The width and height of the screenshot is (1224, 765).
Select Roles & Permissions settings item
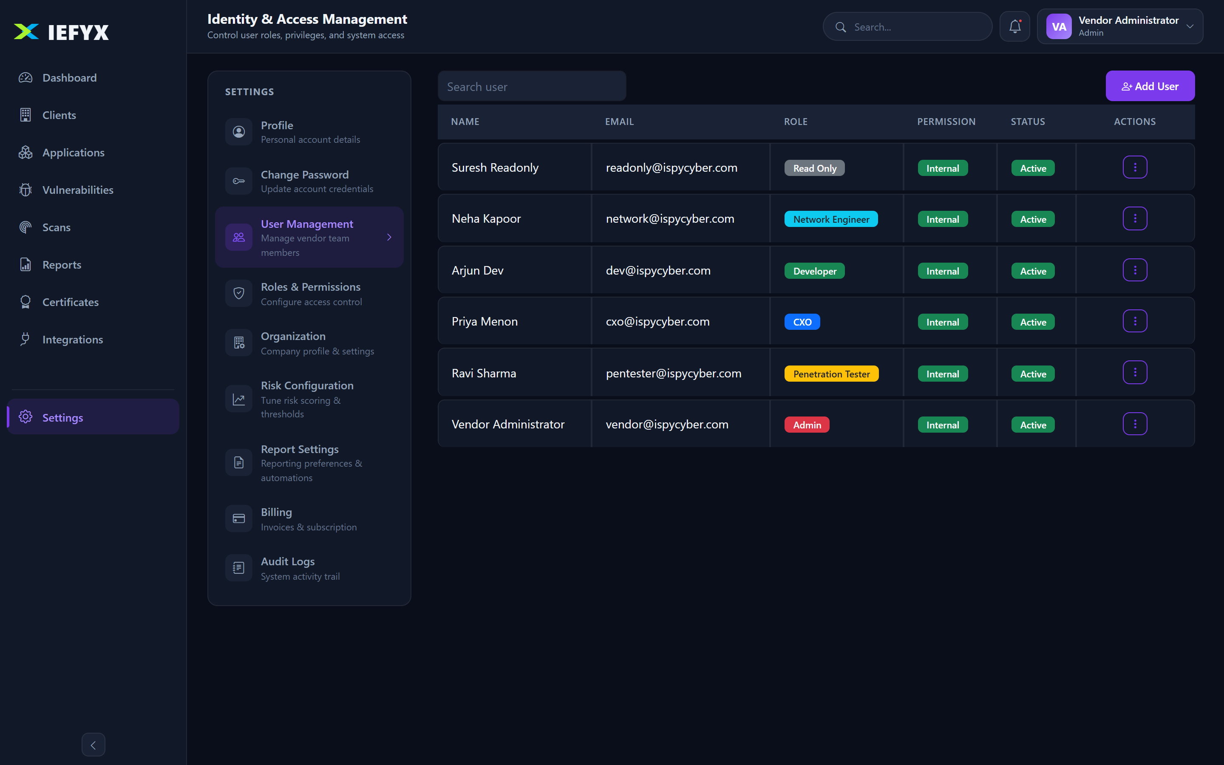(x=309, y=293)
